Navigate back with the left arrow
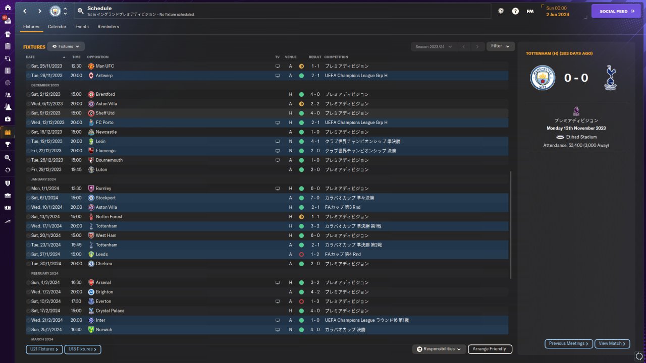The height and width of the screenshot is (363, 646). point(24,11)
